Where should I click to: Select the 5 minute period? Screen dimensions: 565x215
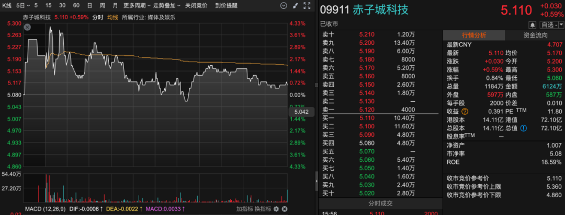(36, 5)
